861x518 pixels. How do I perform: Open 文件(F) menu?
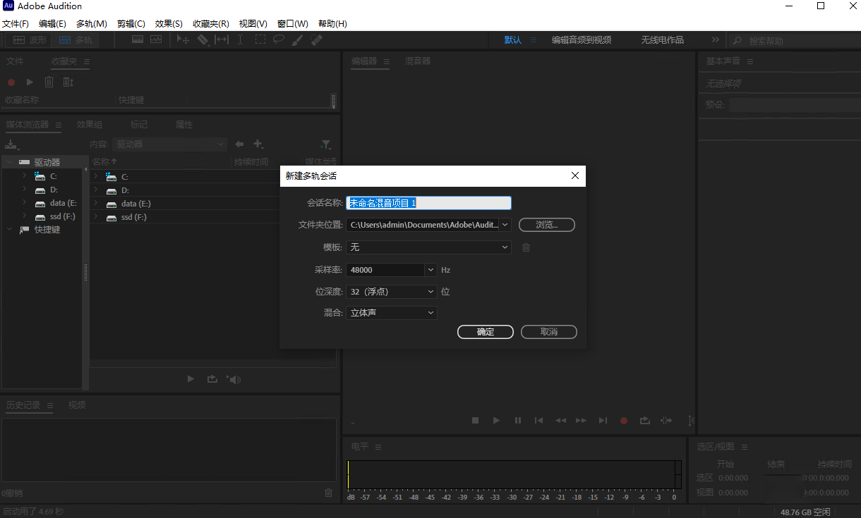pyautogui.click(x=16, y=23)
